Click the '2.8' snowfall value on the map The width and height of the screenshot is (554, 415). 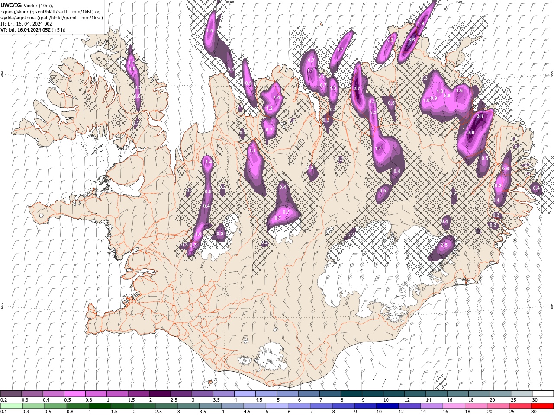pyautogui.click(x=471, y=132)
